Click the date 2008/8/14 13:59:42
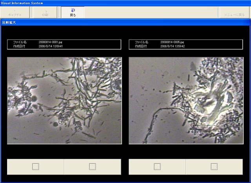This screenshot has height=183, width=251. [173, 46]
